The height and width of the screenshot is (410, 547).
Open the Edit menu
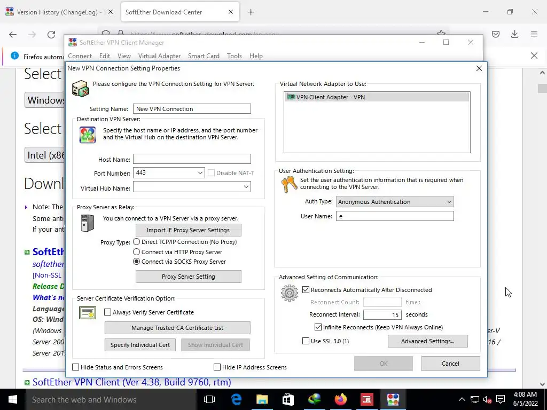point(104,56)
